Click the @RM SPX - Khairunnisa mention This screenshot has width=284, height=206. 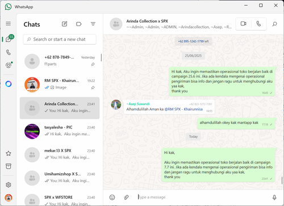coord(183,109)
